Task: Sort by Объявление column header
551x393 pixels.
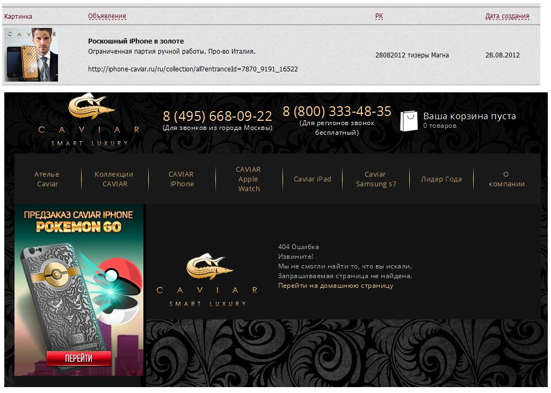Action: [107, 16]
